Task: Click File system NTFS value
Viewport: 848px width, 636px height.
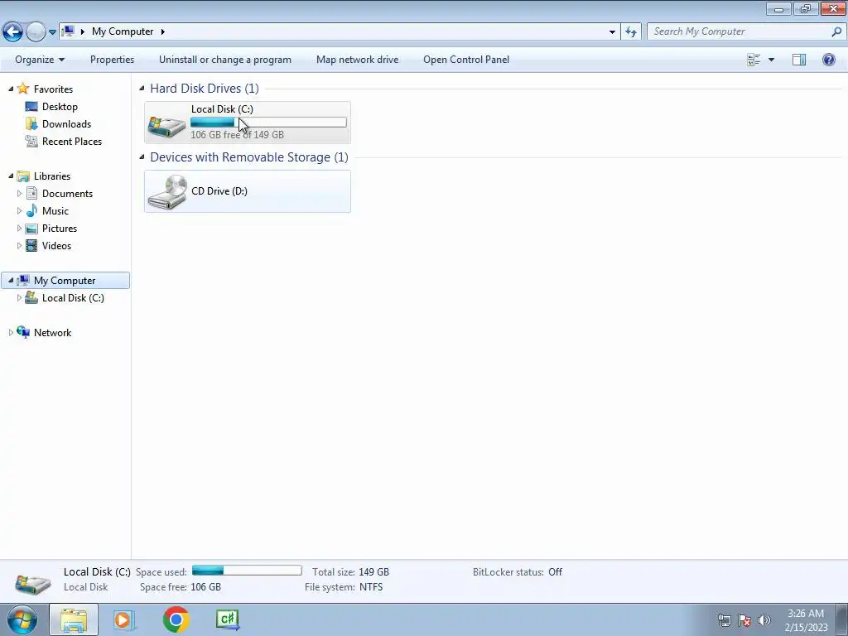Action: [x=371, y=587]
